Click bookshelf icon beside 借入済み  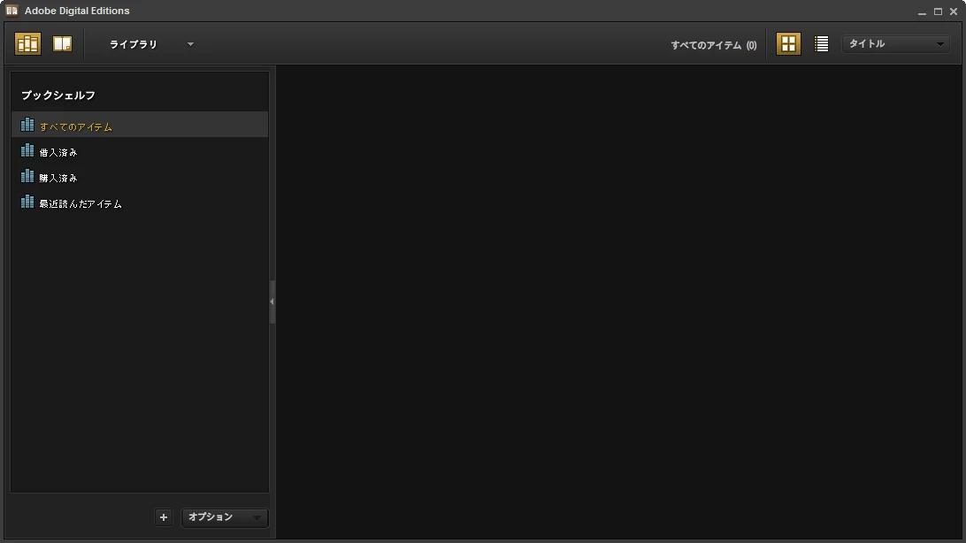pos(27,150)
